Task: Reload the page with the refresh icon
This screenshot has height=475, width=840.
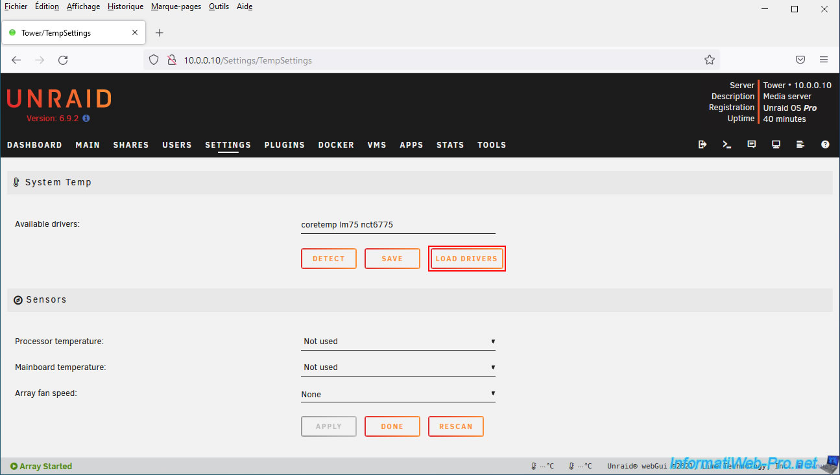Action: tap(63, 60)
